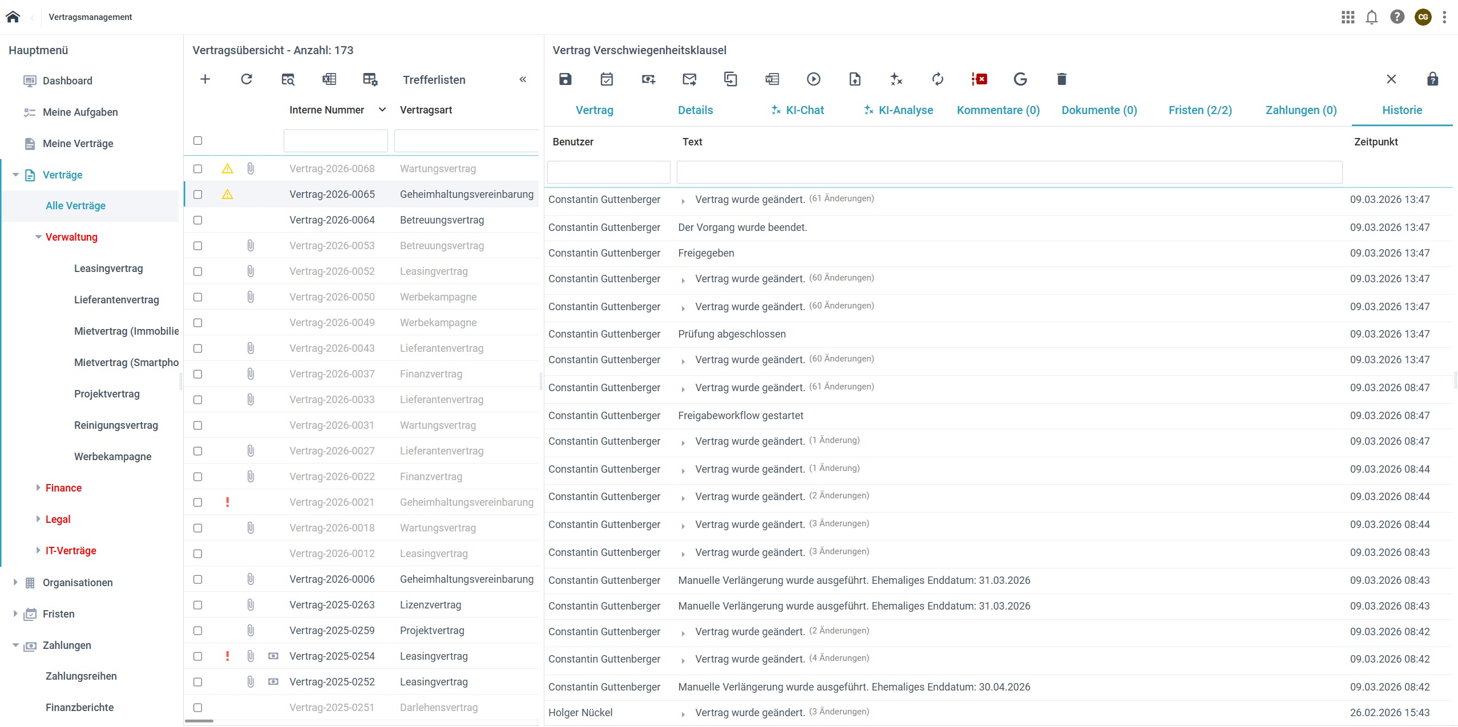The height and width of the screenshot is (727, 1458).
Task: Click the Excel export icon in overview toolbar
Action: point(329,79)
